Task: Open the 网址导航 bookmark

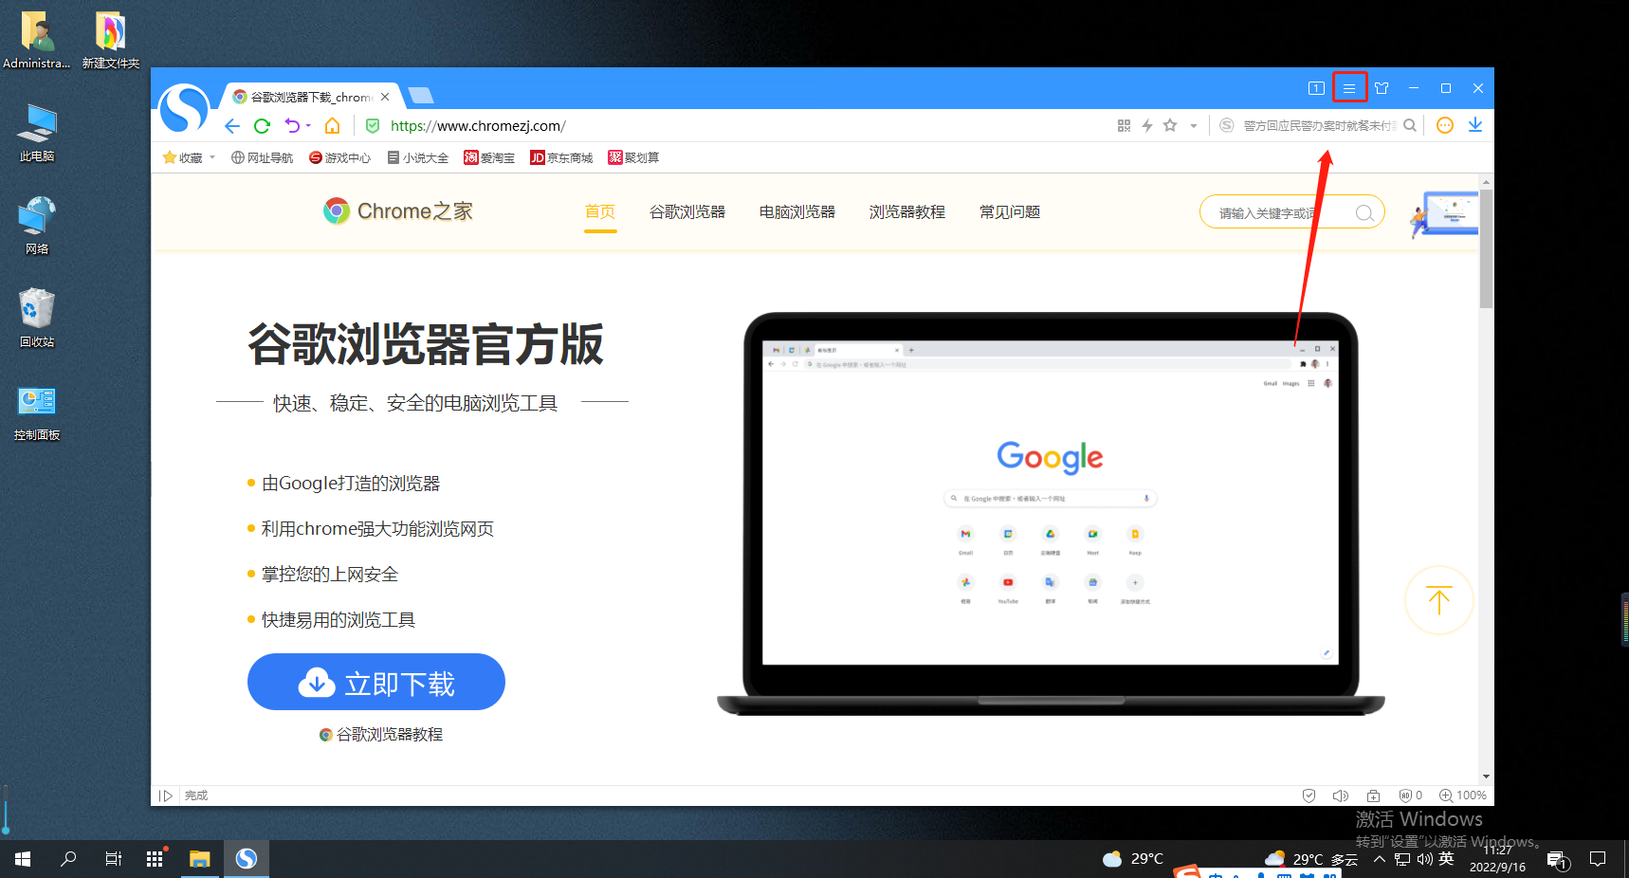Action: click(x=263, y=157)
